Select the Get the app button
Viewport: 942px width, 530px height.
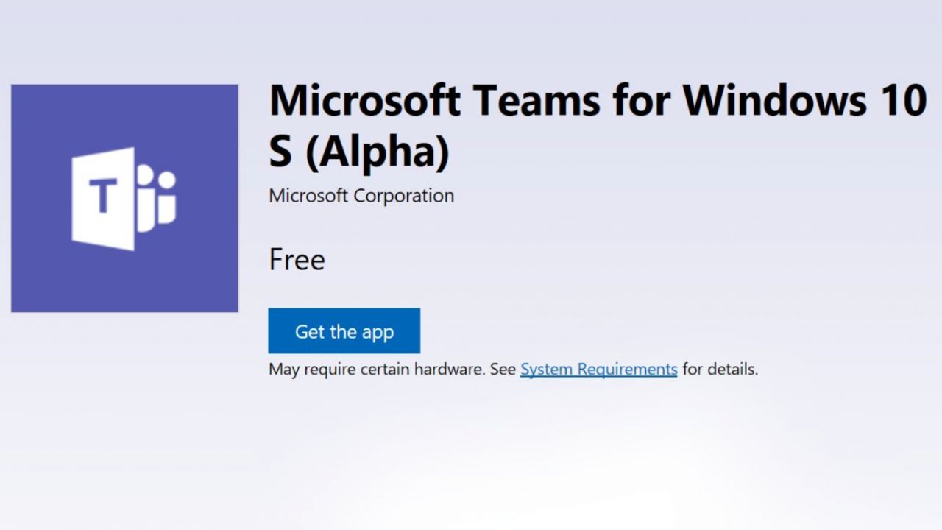click(x=344, y=331)
